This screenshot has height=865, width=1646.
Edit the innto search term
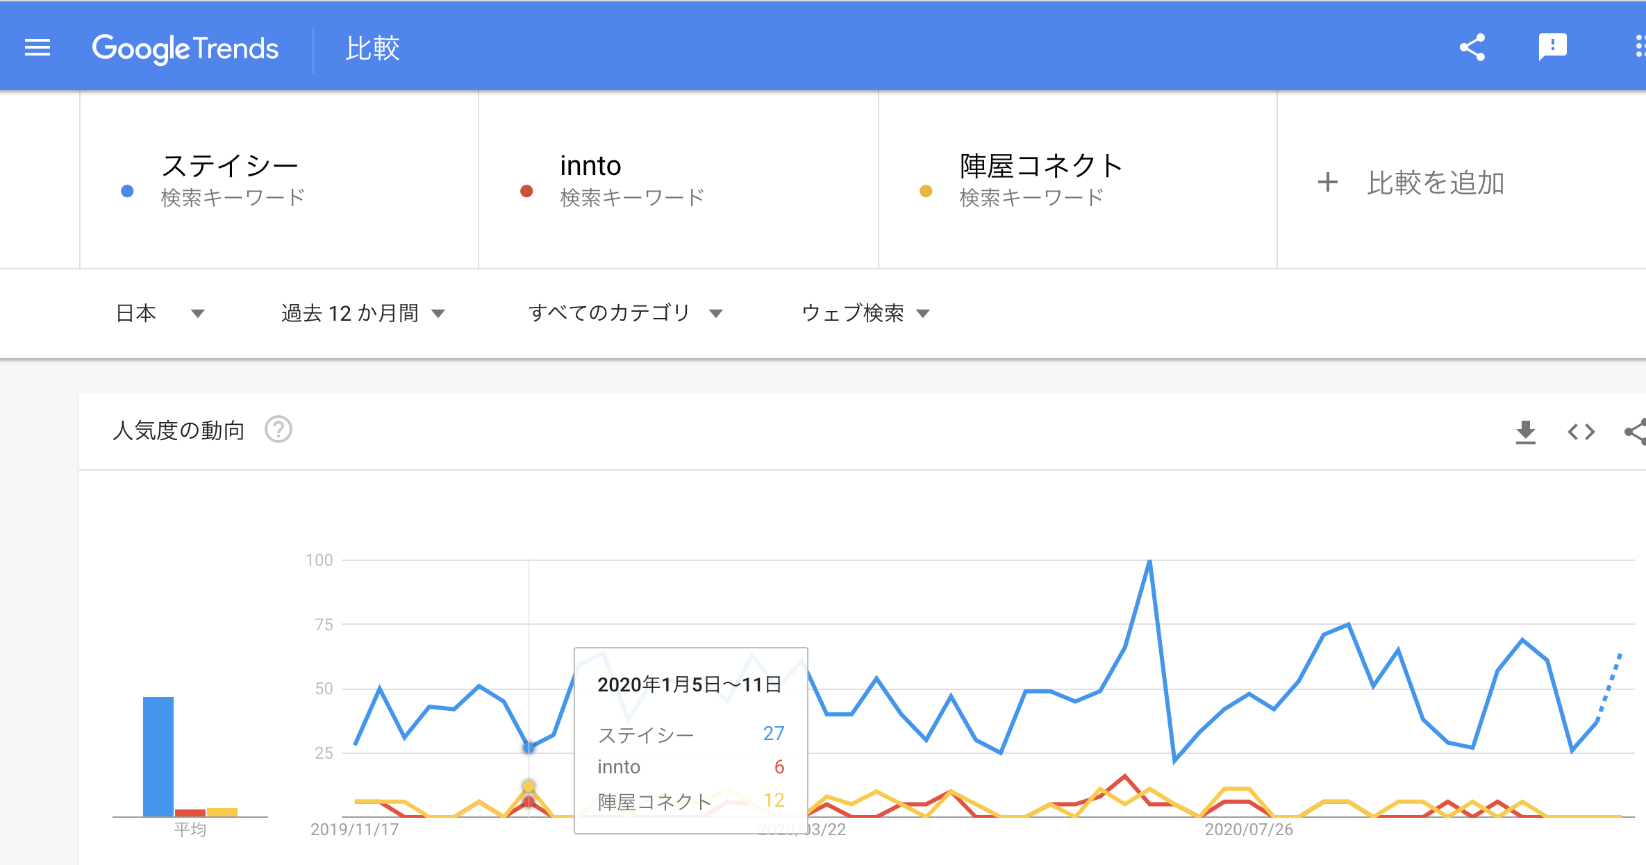pos(590,166)
